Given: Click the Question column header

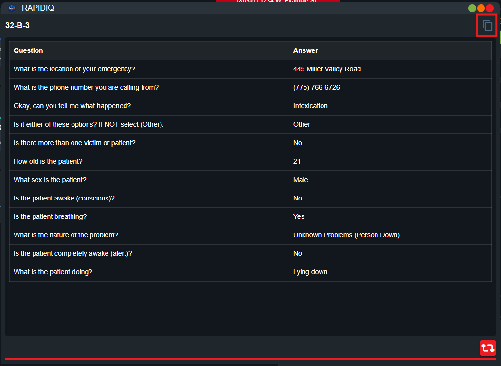Looking at the screenshot, I should 28,50.
